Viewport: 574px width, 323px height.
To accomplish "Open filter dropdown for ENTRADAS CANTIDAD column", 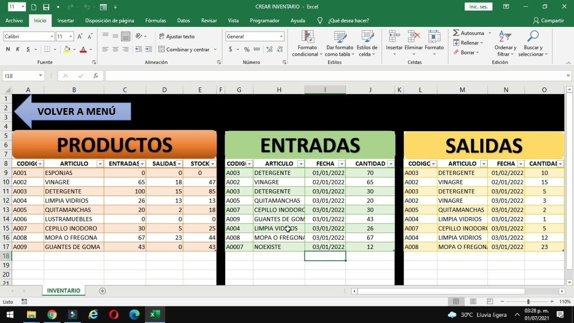I will tap(391, 164).
